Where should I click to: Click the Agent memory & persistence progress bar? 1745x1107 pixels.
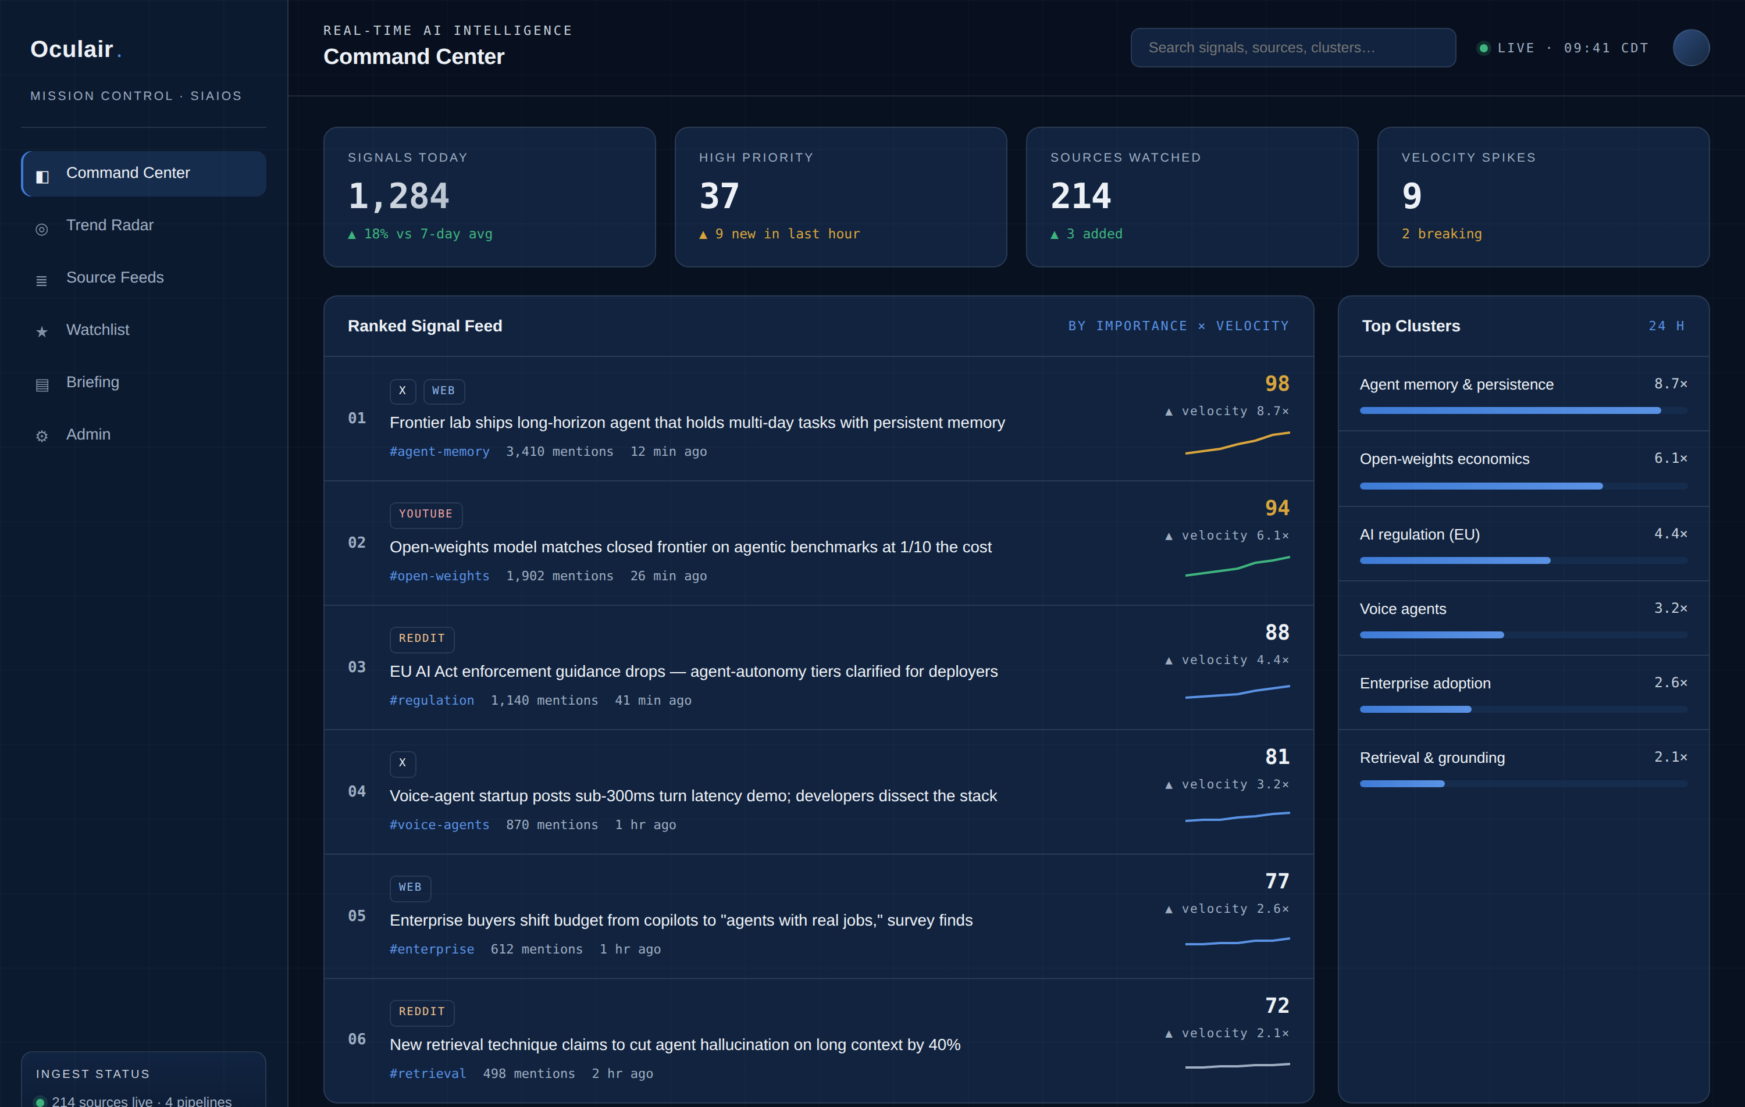(1523, 411)
